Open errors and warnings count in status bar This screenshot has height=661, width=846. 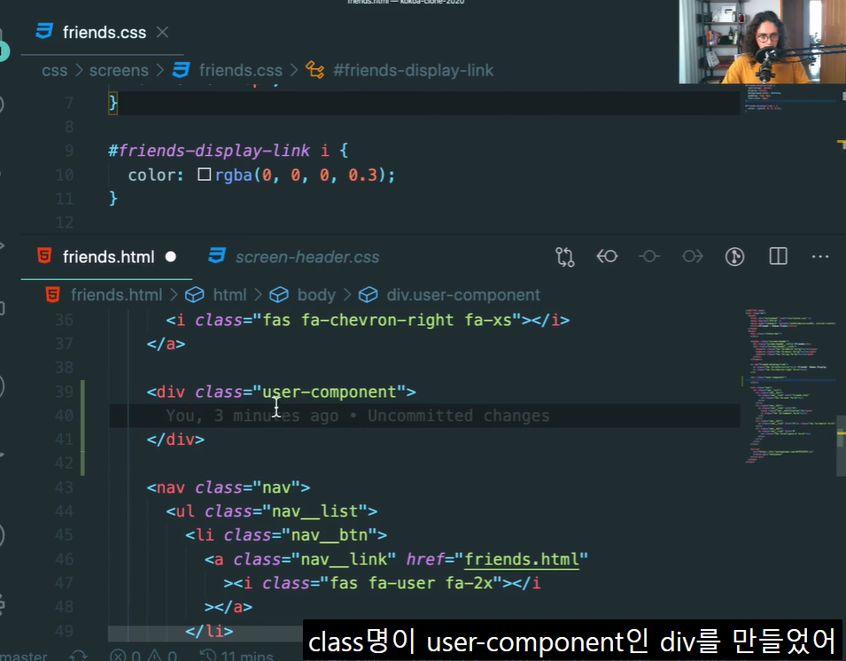pos(143,657)
